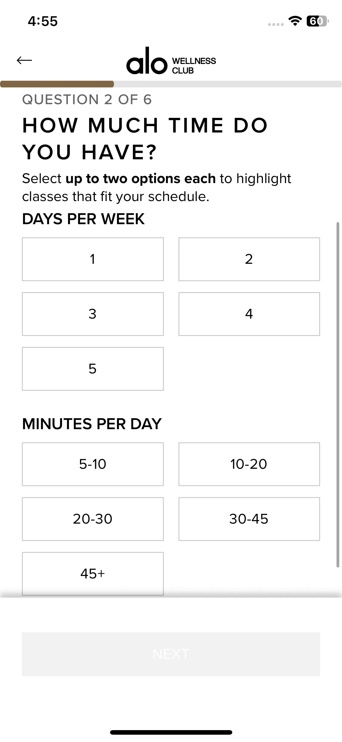Tap the back arrow icon

click(24, 60)
